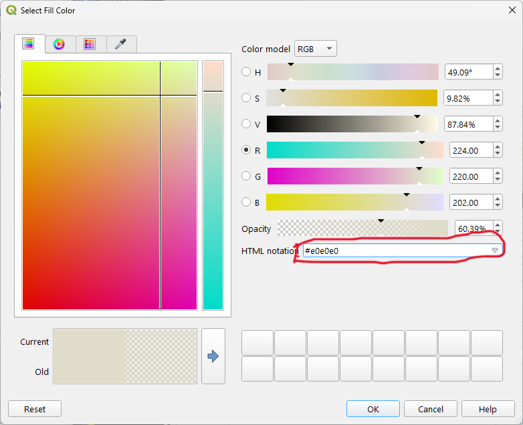Open the Color model RGB dropdown
523x425 pixels.
(x=316, y=49)
